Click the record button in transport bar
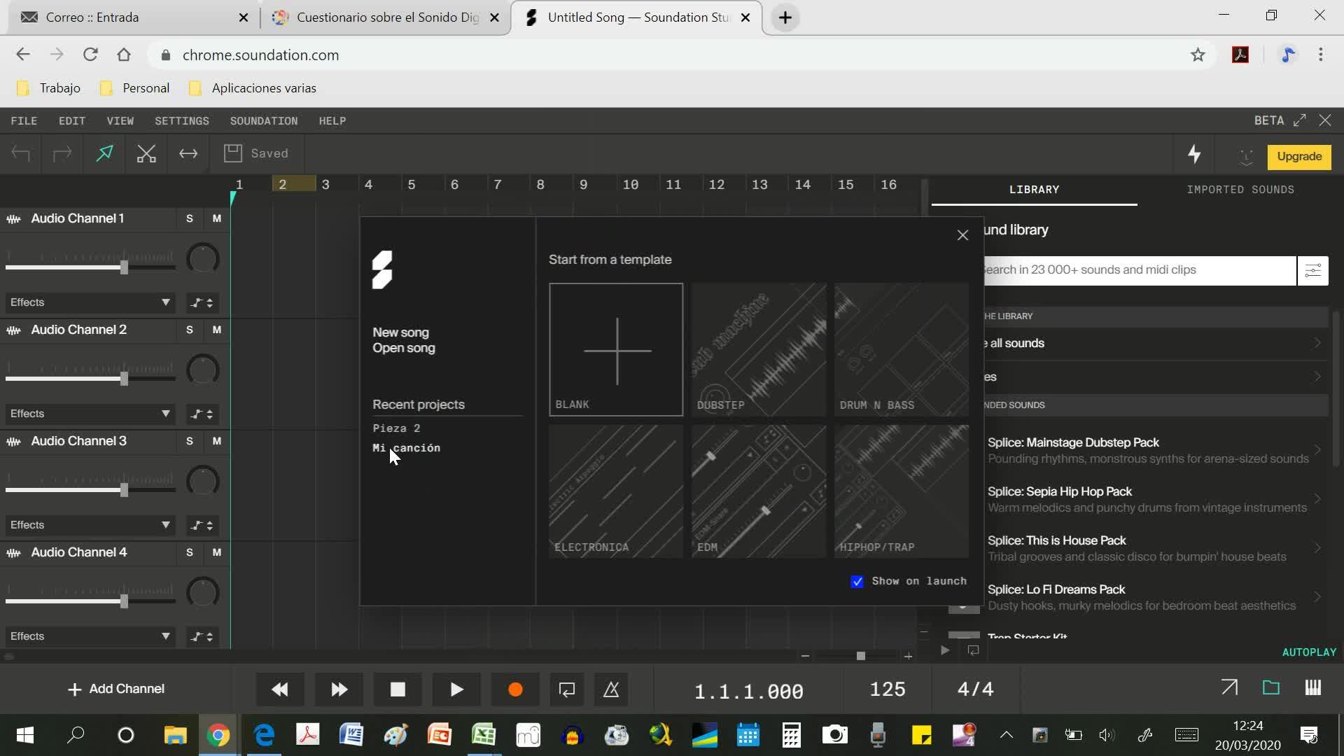 click(515, 689)
